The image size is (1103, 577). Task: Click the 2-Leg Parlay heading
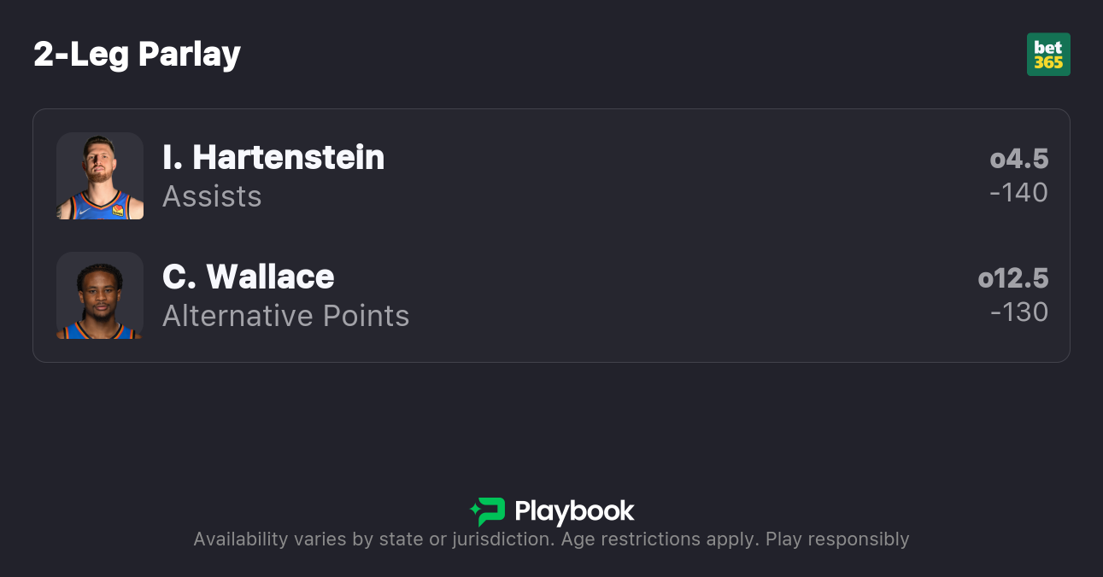137,55
